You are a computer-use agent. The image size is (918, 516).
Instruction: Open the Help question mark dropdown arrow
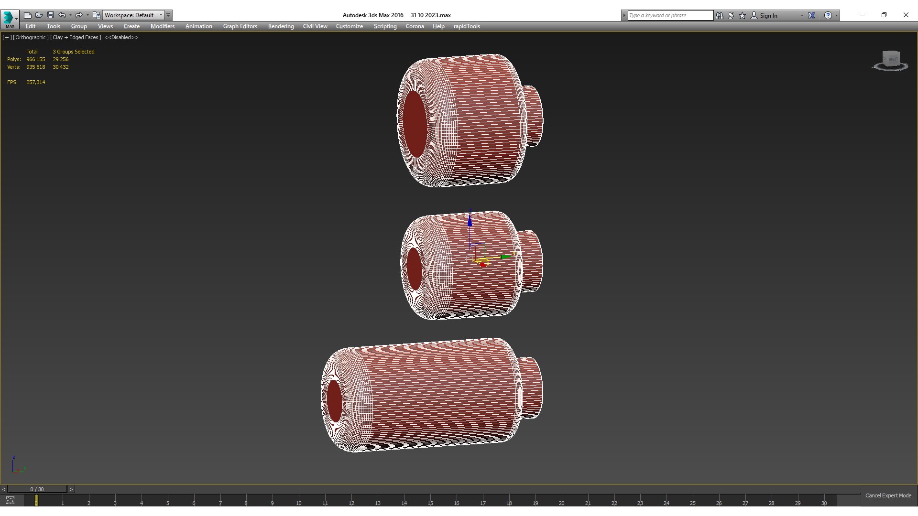837,15
